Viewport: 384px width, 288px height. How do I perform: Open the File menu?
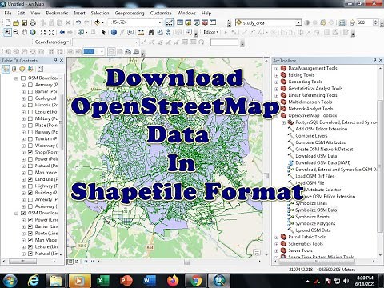pos(8,13)
